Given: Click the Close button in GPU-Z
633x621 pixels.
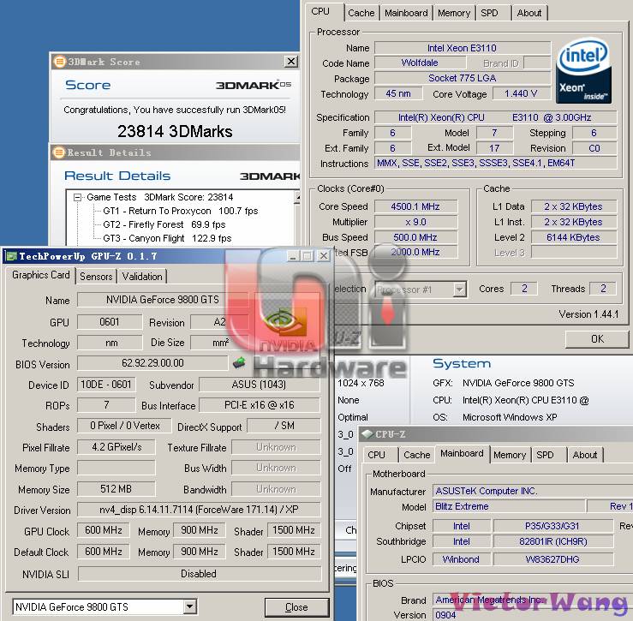Looking at the screenshot, I should [x=296, y=607].
